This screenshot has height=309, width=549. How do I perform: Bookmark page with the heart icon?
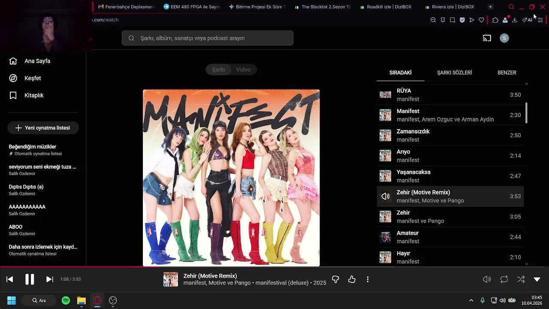(481, 20)
